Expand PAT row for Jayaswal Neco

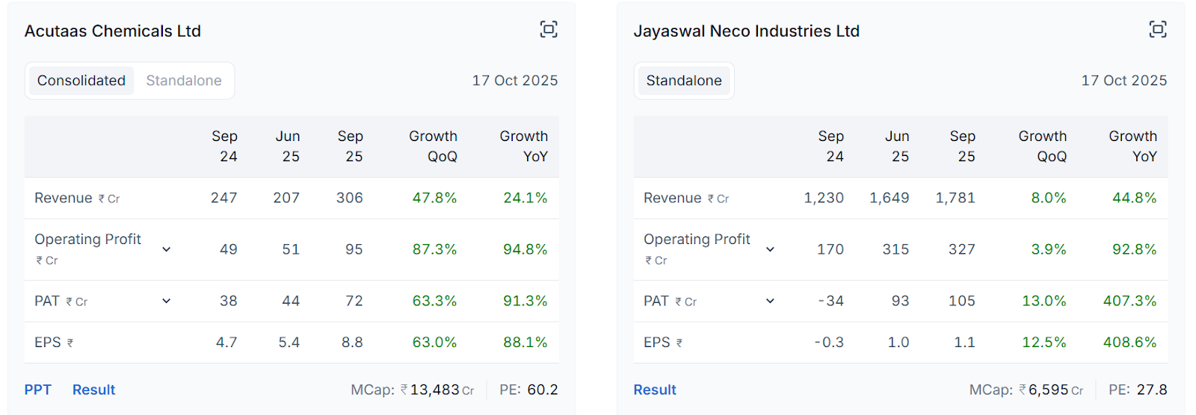point(771,301)
